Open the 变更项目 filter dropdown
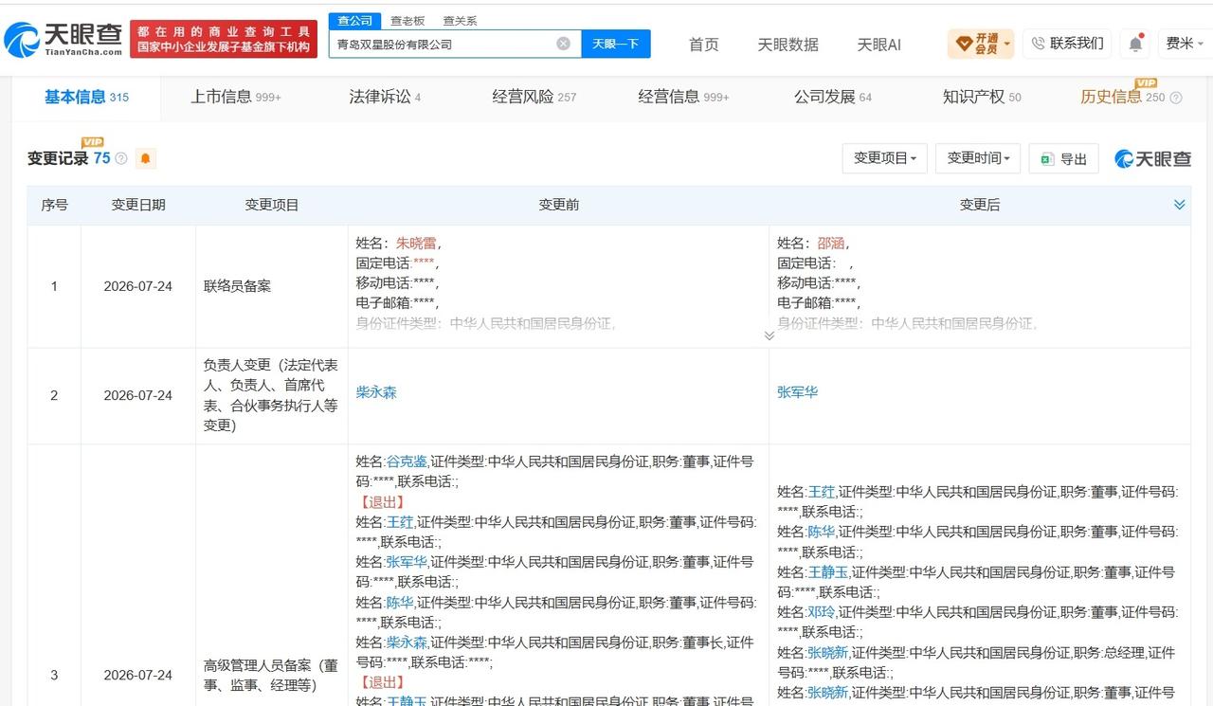 point(884,158)
